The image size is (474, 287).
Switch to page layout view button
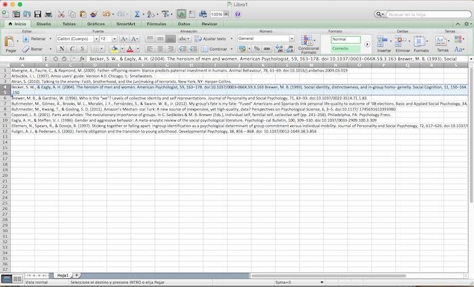18,279
